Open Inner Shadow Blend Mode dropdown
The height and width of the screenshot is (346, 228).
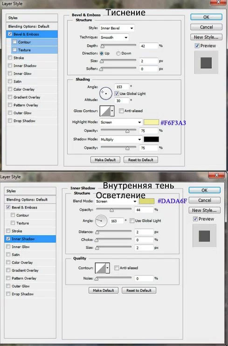point(116,201)
